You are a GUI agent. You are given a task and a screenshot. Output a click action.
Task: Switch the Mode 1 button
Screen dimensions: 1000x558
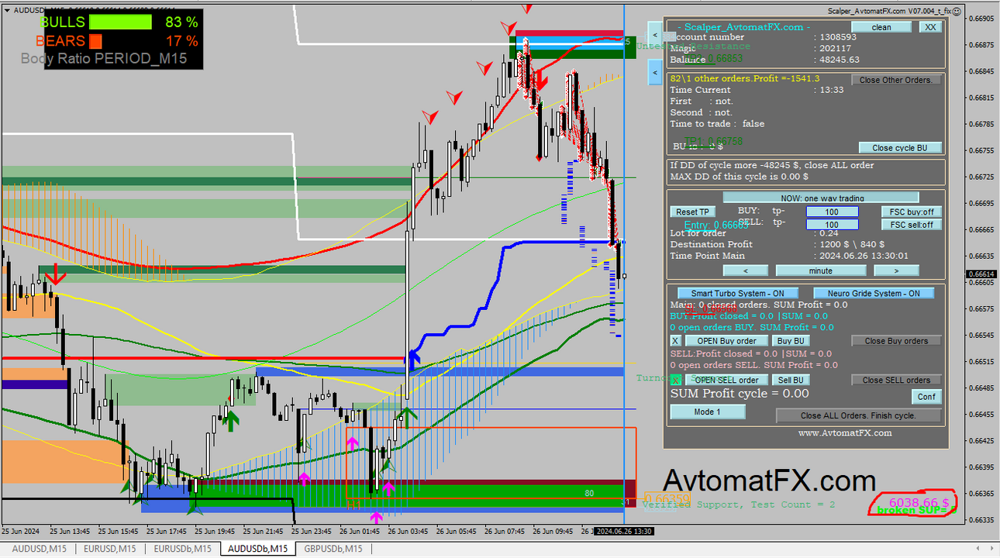(x=707, y=412)
